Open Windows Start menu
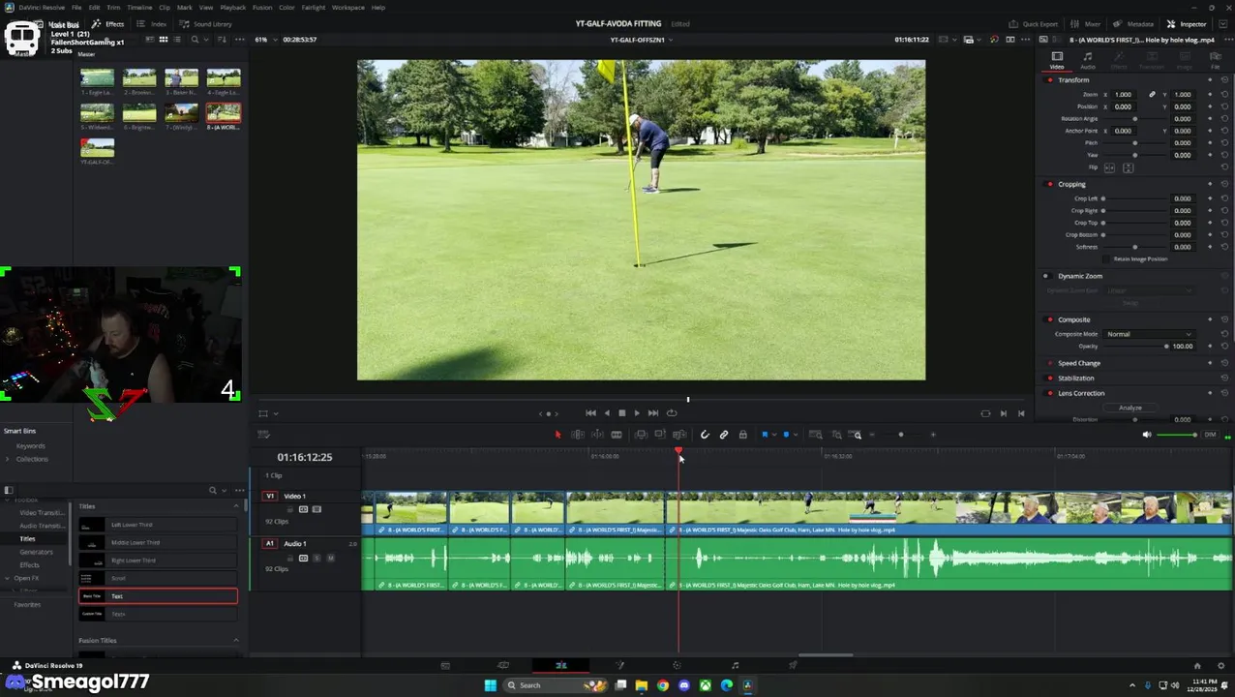The width and height of the screenshot is (1235, 697). click(490, 685)
